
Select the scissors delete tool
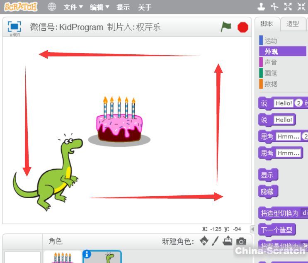point(274,7)
